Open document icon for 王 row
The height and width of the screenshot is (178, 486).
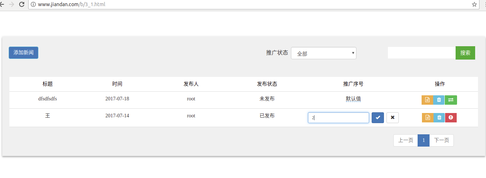click(427, 117)
